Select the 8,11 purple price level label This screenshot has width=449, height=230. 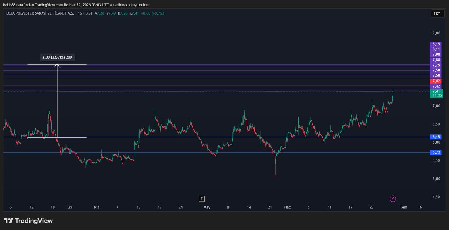click(436, 49)
